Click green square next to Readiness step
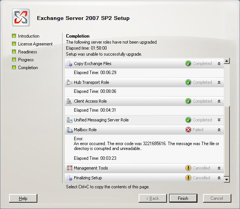Image resolution: width=240 pixels, height=209 pixels. click(x=14, y=51)
